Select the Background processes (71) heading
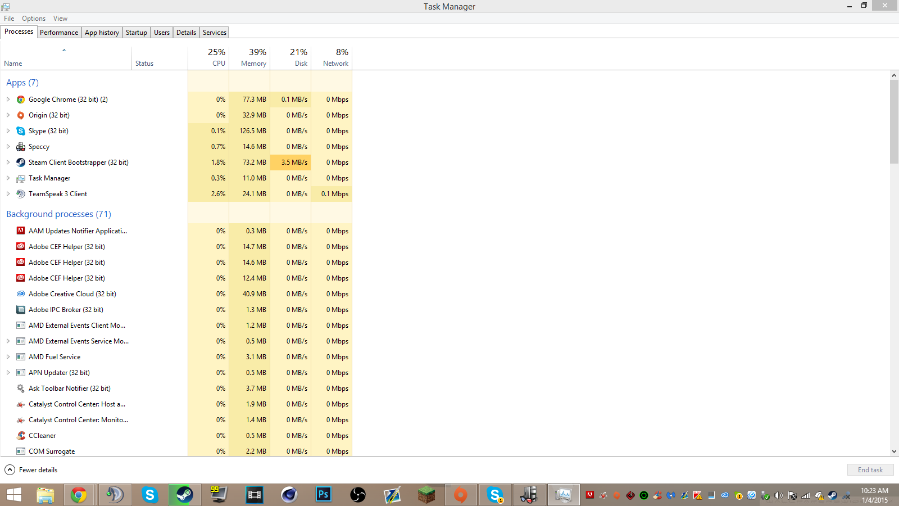The height and width of the screenshot is (506, 899). (x=58, y=214)
